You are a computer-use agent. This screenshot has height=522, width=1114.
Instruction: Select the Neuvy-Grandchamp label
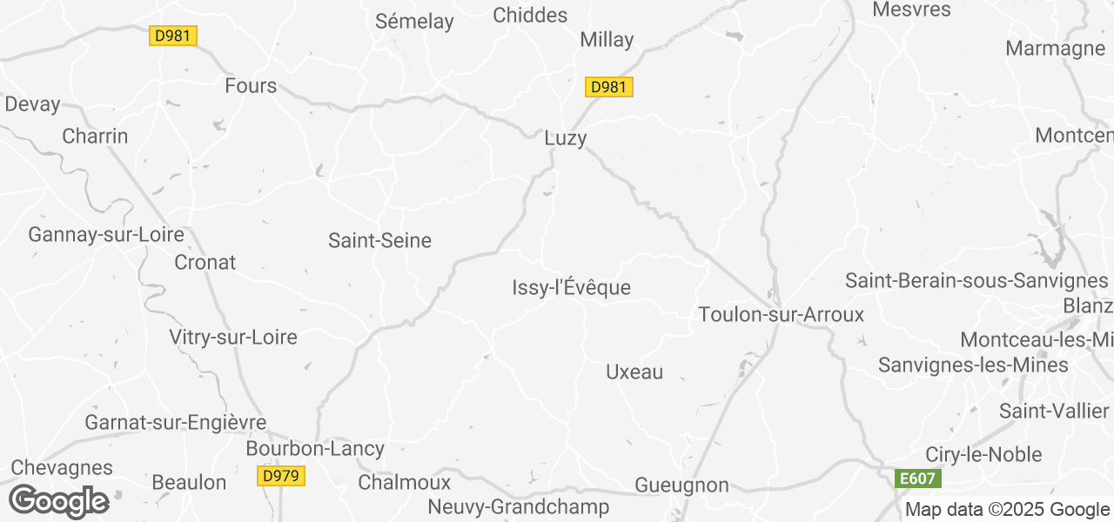(x=519, y=507)
